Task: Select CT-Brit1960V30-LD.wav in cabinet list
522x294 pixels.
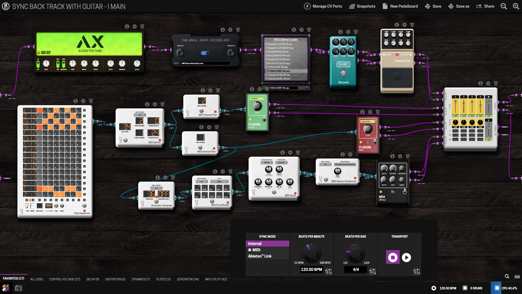Action: point(277,52)
